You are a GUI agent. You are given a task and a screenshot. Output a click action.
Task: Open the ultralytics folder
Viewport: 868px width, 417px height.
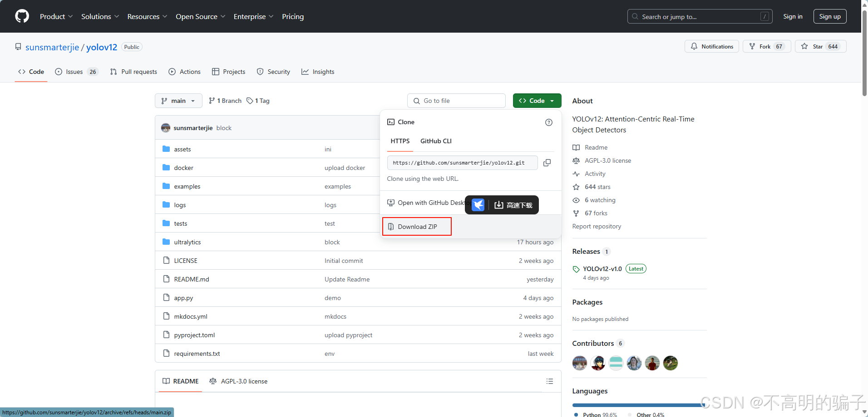pos(187,242)
